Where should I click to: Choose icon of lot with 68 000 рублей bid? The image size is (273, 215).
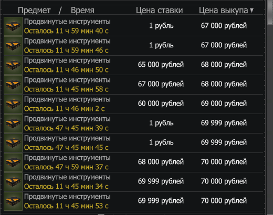13,162
